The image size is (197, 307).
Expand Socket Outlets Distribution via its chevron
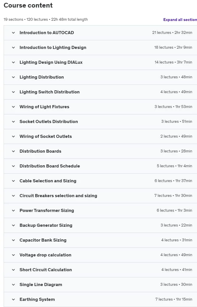[13, 122]
